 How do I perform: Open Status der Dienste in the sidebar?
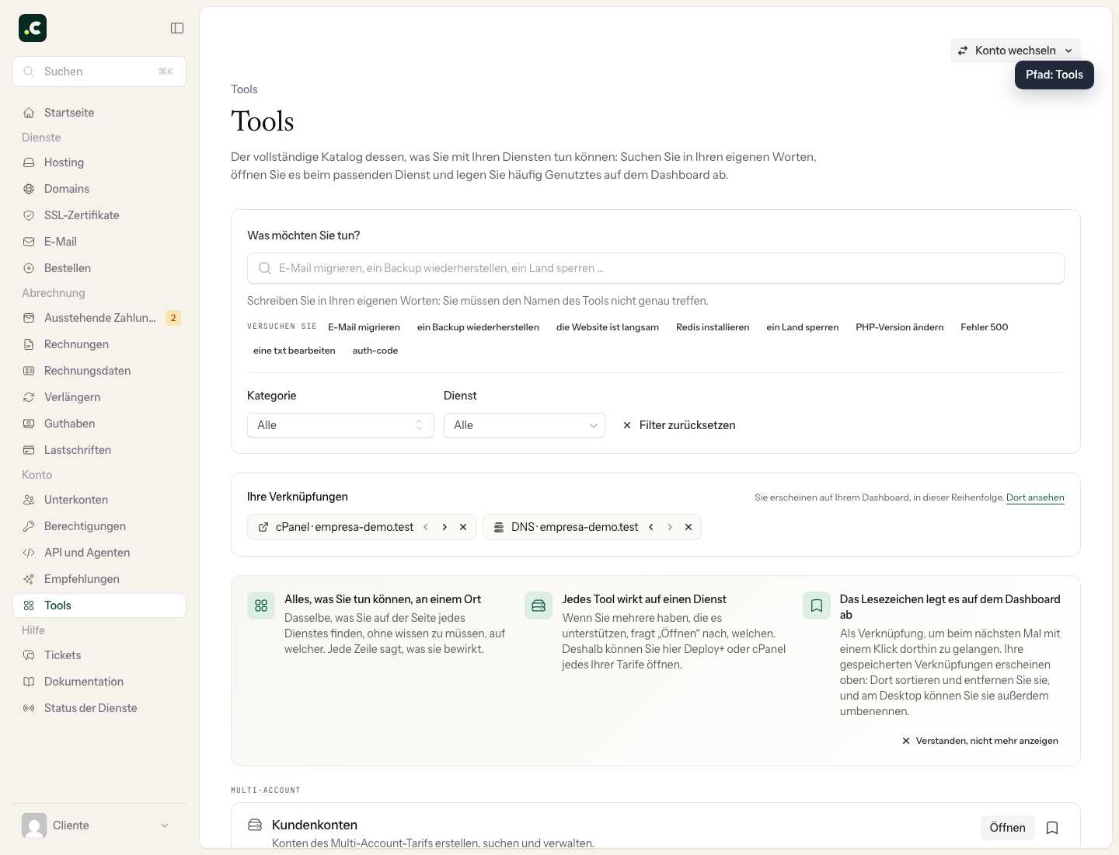click(99, 708)
